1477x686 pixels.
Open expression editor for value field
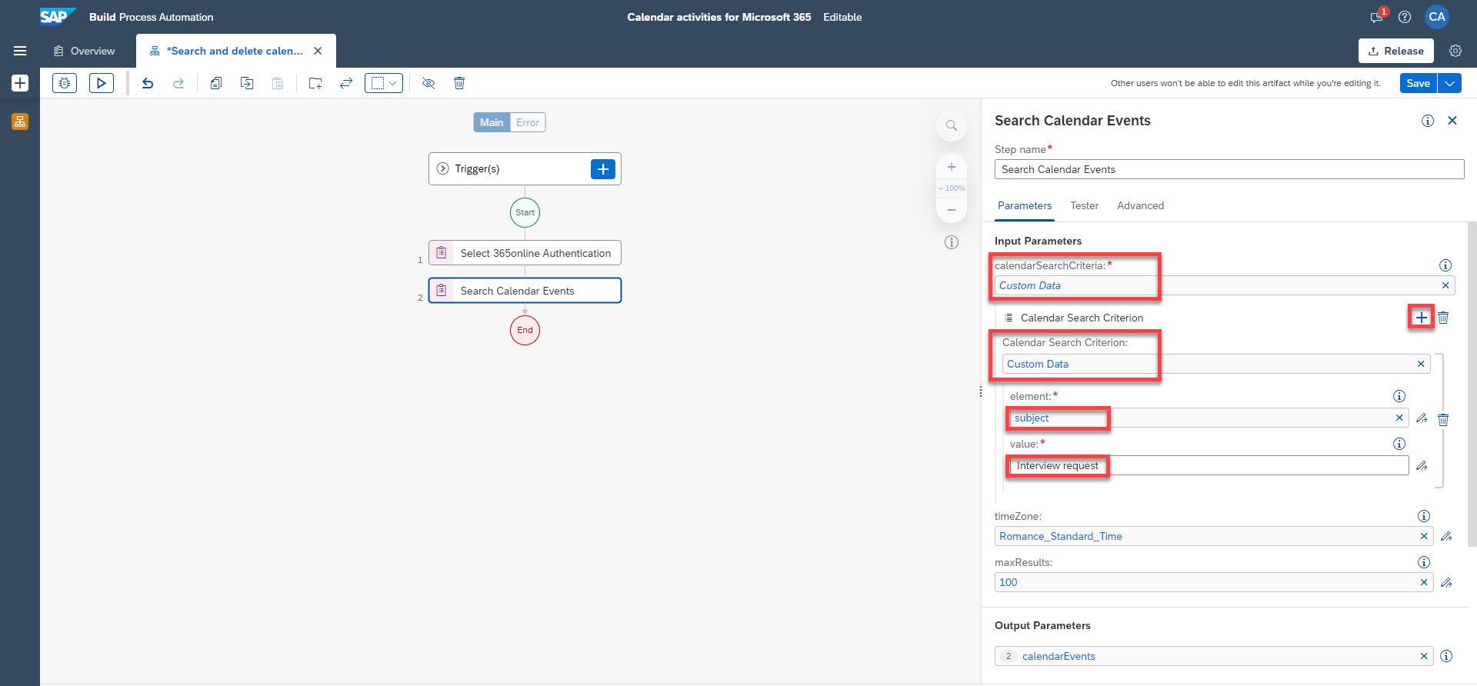(1422, 466)
